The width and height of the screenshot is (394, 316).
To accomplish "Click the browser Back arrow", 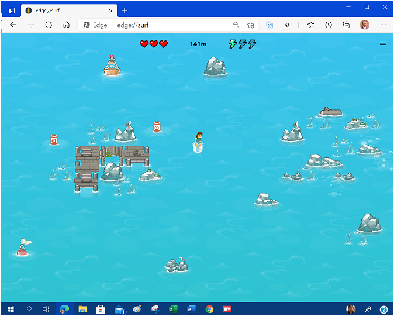I will tap(13, 25).
